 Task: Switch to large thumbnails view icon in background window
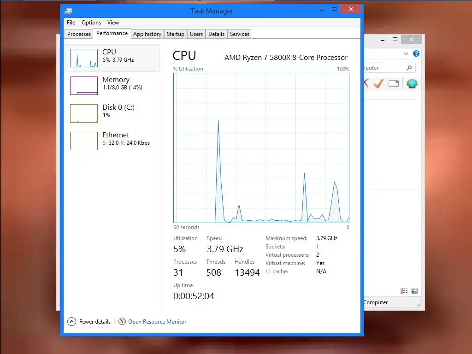414,291
